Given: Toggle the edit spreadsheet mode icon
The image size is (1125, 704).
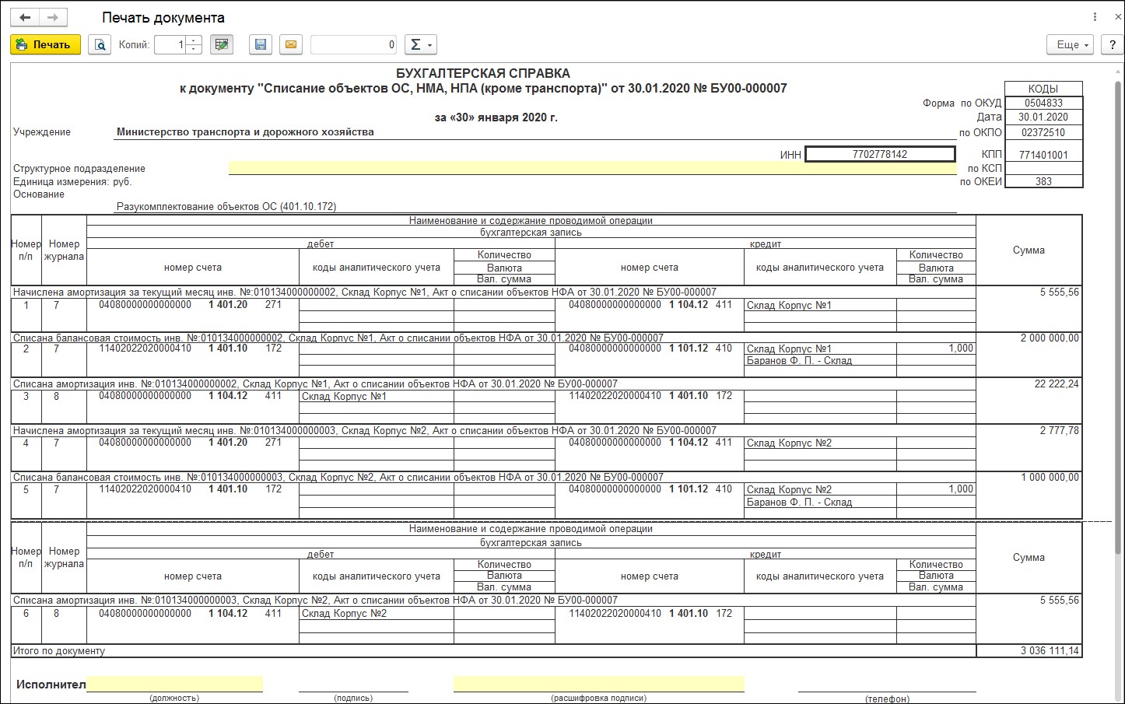Looking at the screenshot, I should pyautogui.click(x=222, y=45).
